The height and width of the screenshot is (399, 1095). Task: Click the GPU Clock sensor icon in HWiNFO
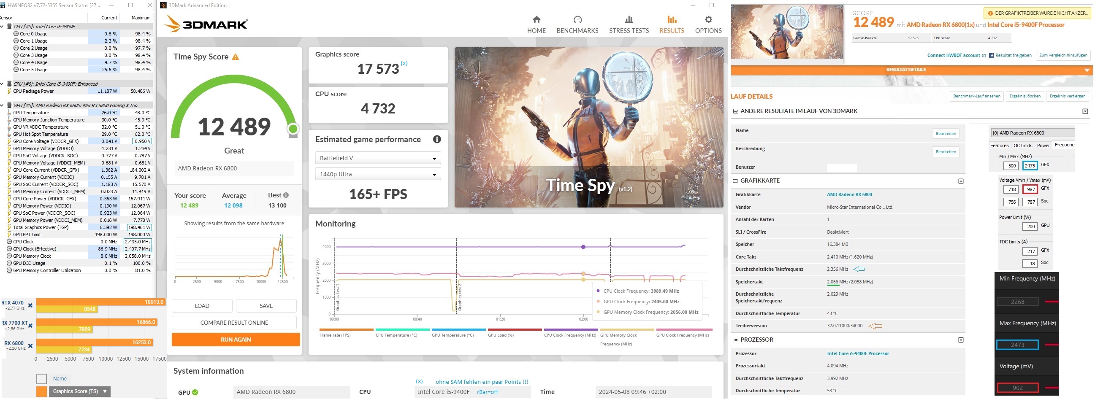click(x=9, y=242)
